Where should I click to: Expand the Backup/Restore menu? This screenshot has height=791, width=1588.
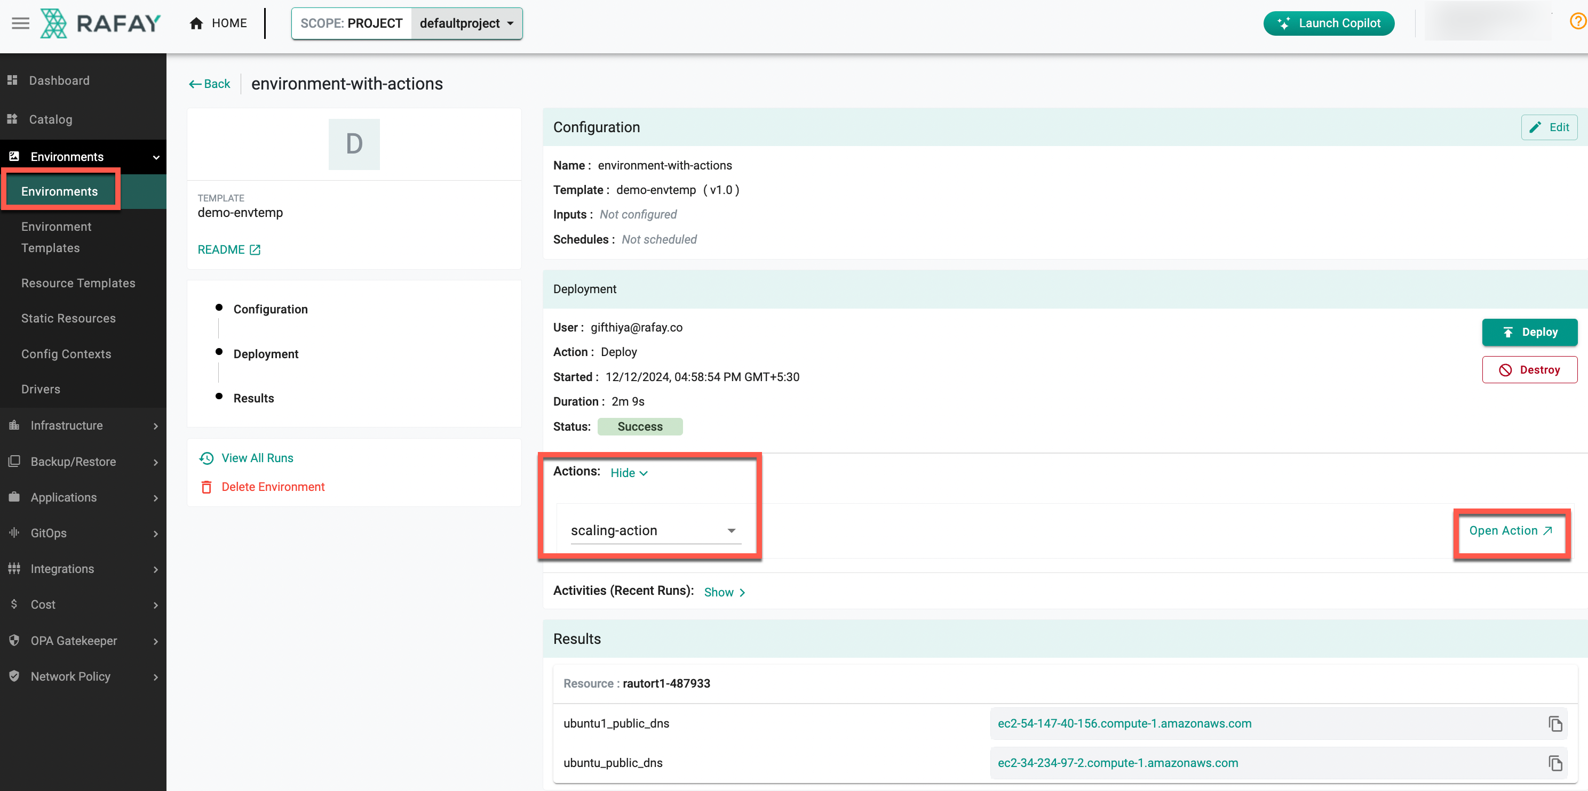point(156,462)
